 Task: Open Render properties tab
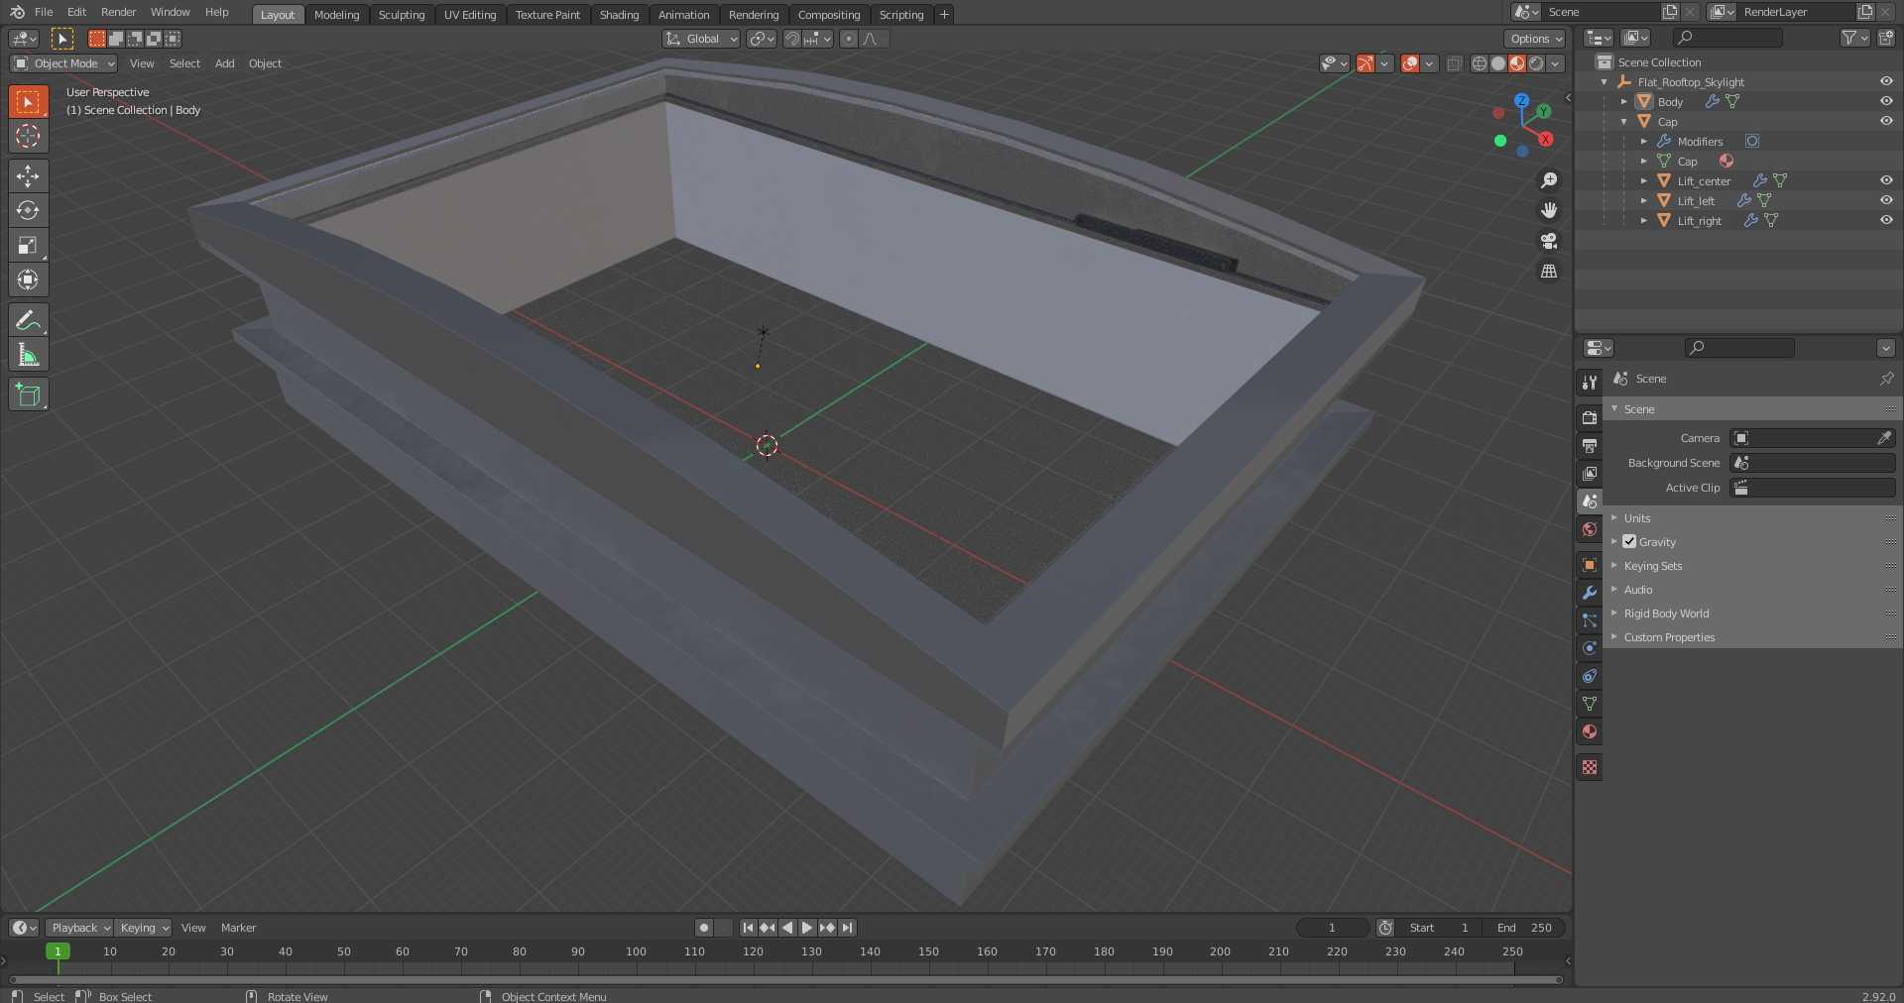1590,418
